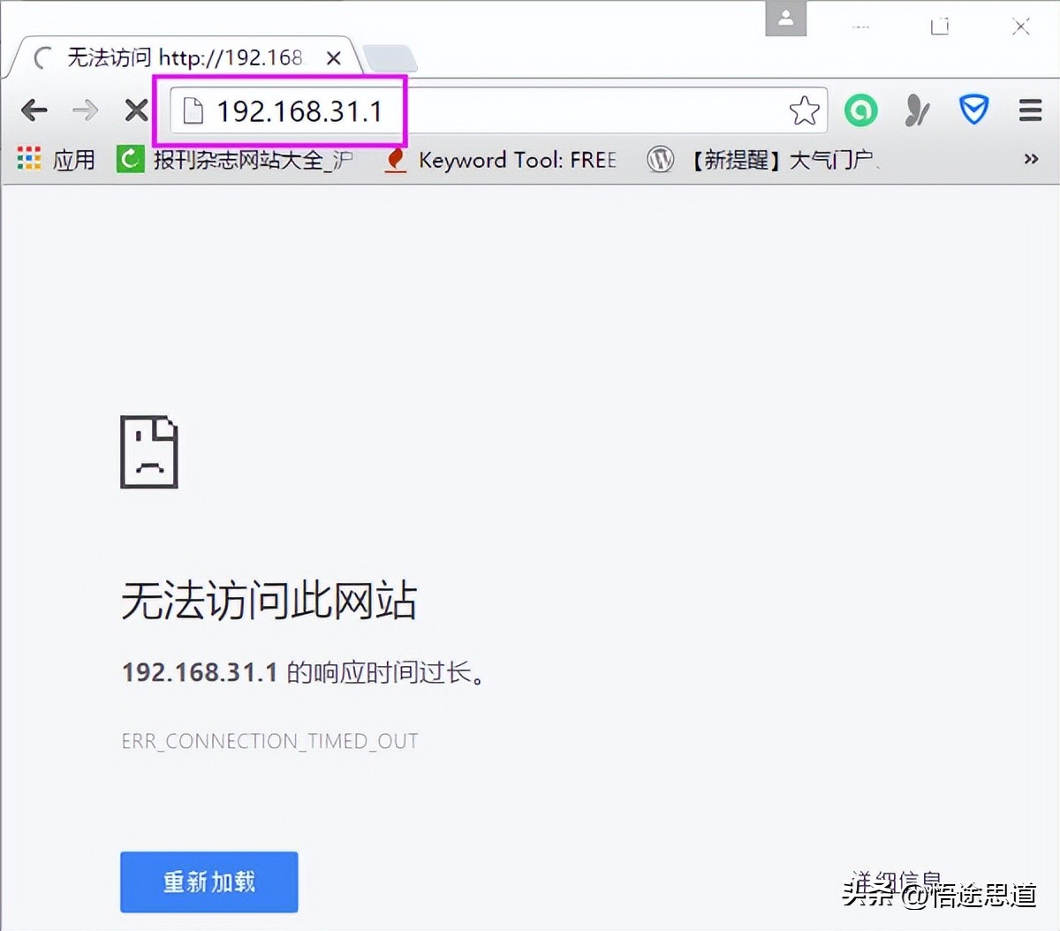The height and width of the screenshot is (931, 1060).
Task: Bookmark this page using the star icon
Action: 805,110
